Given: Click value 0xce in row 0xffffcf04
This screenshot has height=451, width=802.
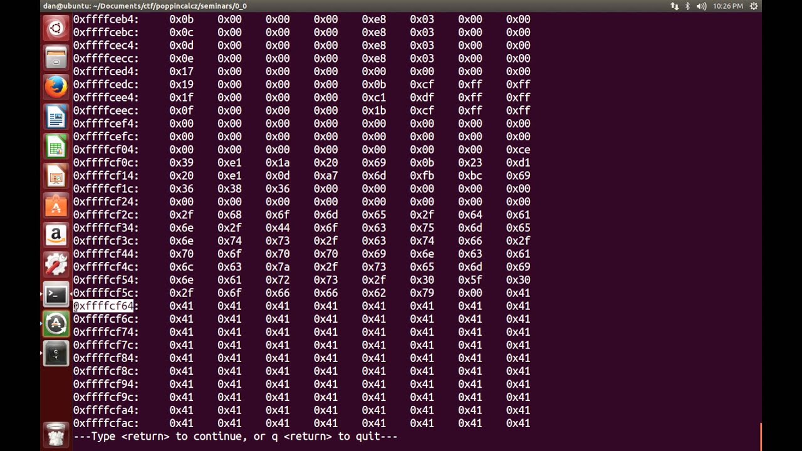Looking at the screenshot, I should click(x=518, y=150).
